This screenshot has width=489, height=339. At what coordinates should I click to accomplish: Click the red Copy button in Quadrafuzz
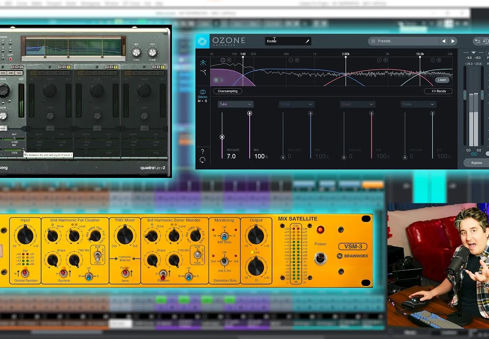10,59
